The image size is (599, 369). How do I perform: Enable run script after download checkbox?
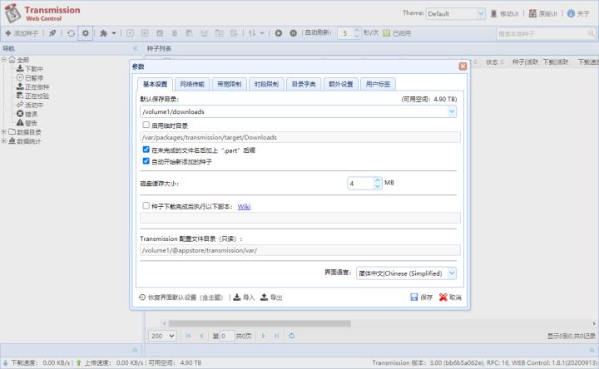click(x=146, y=205)
